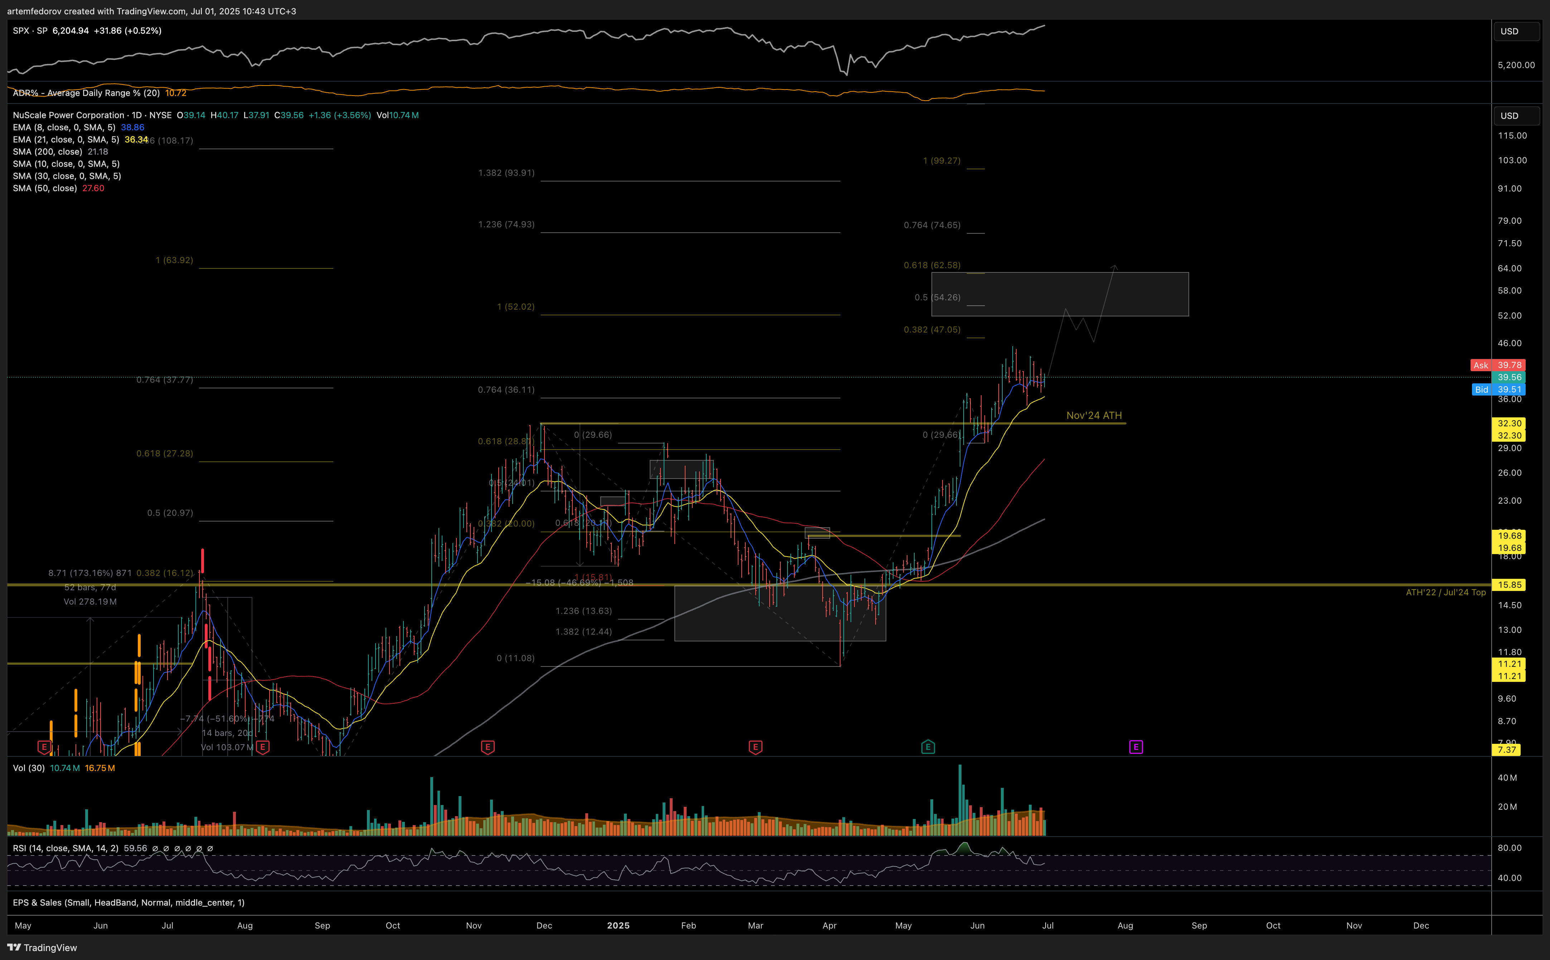The height and width of the screenshot is (960, 1550).
Task: Click the 1.236 (13.63) Fibonacci label
Action: [583, 611]
